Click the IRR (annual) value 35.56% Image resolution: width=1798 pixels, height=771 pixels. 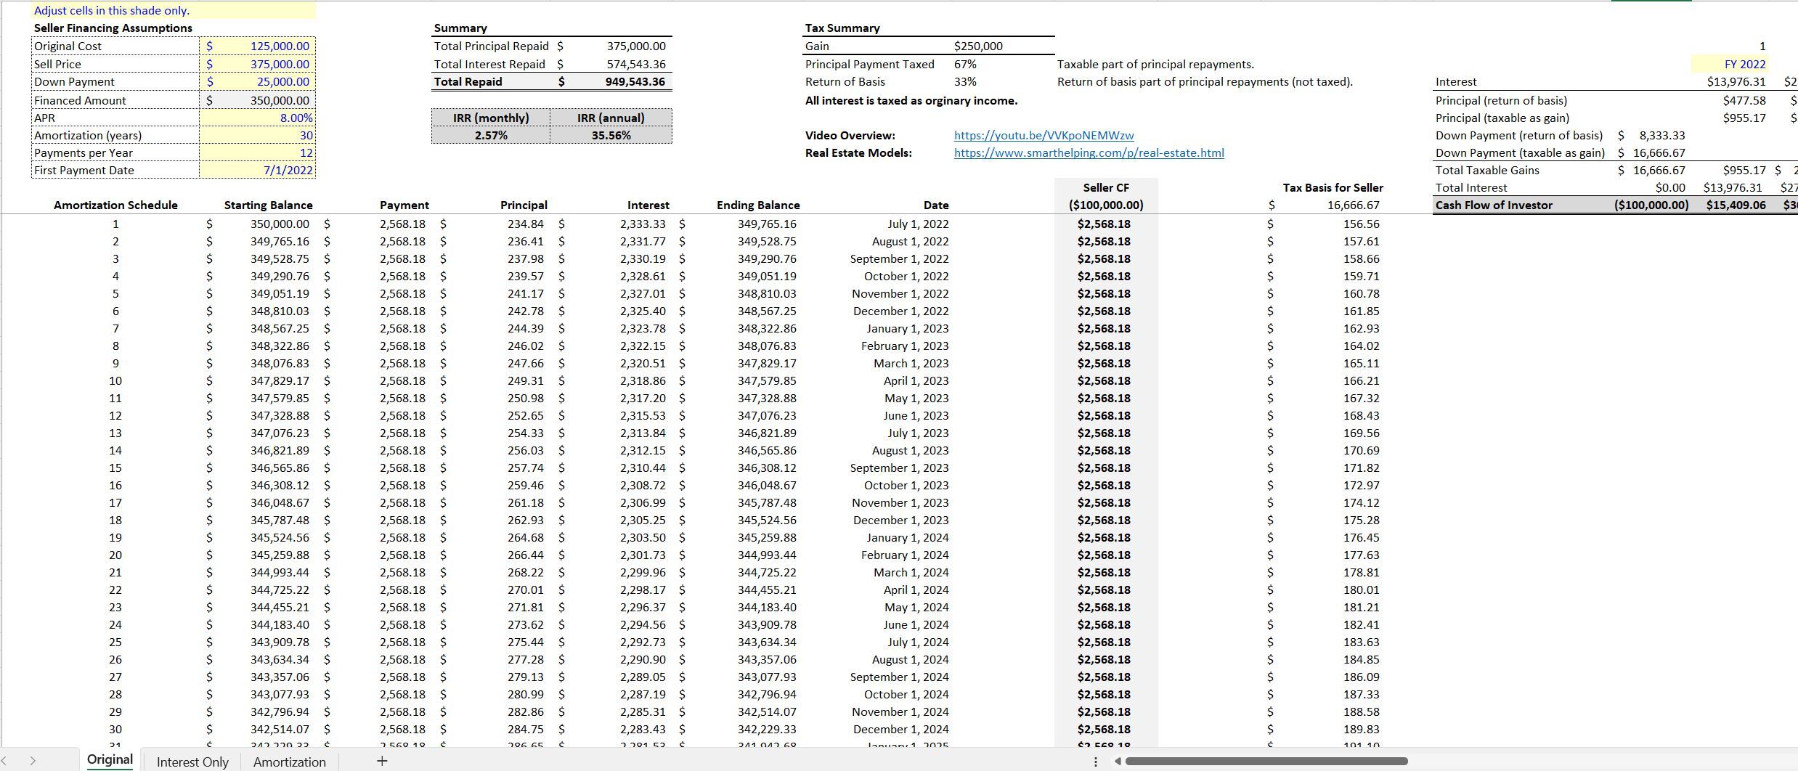click(611, 135)
